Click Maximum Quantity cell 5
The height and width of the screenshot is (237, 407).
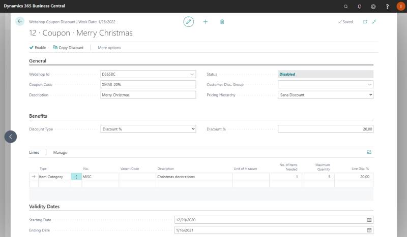318,177
